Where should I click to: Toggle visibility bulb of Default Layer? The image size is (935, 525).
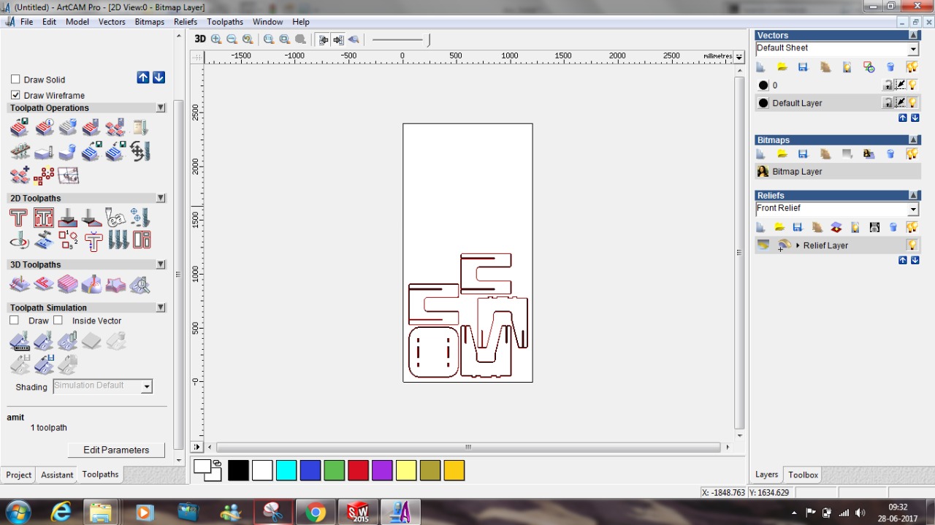point(912,103)
